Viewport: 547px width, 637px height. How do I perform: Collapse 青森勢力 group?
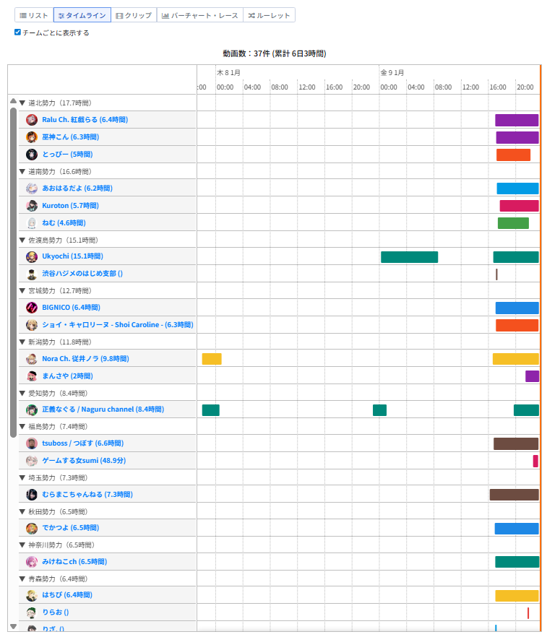point(22,579)
